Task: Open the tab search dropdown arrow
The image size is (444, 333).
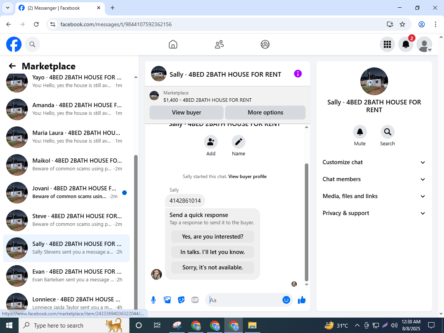Action: (8, 8)
